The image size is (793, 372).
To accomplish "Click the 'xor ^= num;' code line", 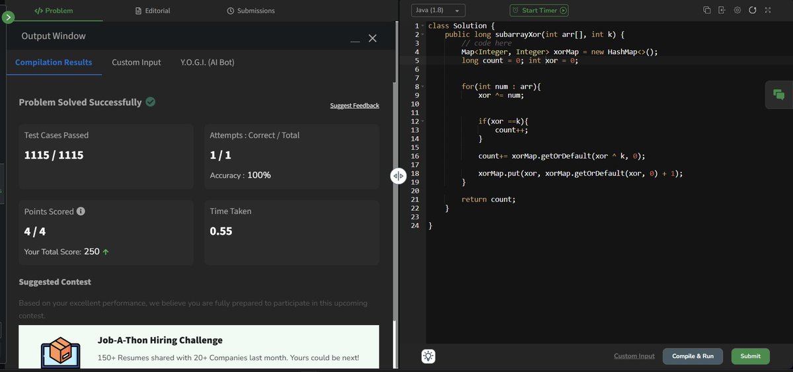I will [x=501, y=95].
